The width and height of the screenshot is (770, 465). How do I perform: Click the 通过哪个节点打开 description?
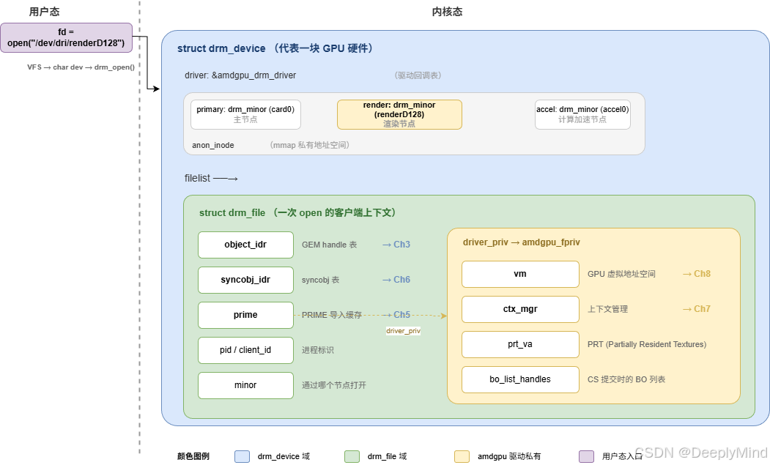click(x=334, y=385)
